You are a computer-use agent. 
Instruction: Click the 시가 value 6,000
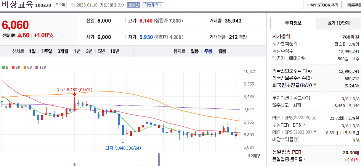click(x=104, y=37)
